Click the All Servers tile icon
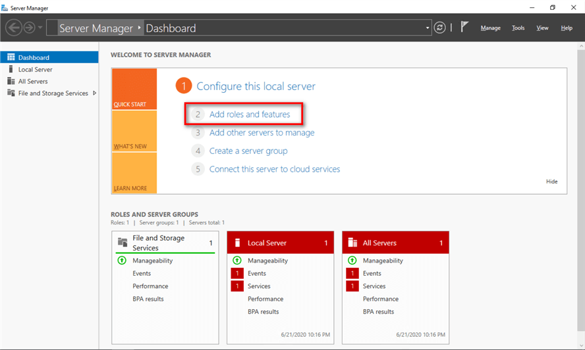This screenshot has width=585, height=350. click(x=352, y=243)
